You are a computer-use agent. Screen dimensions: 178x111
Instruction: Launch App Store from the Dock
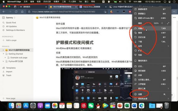pos(26,106)
